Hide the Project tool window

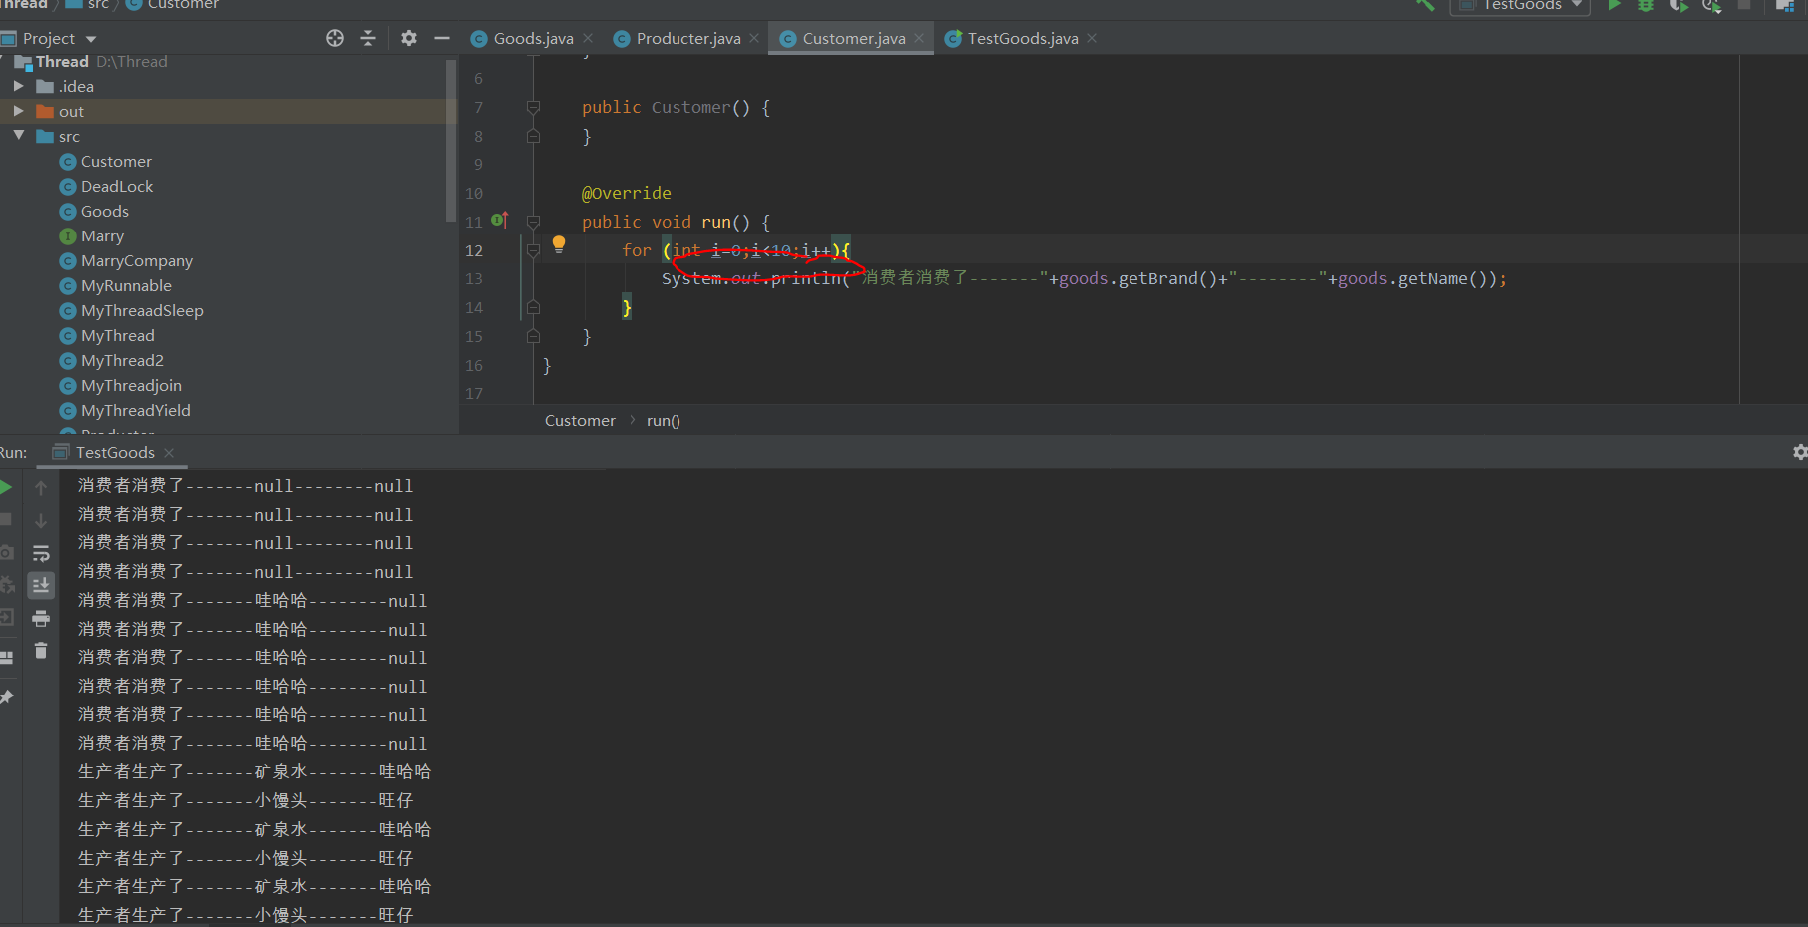tap(442, 38)
